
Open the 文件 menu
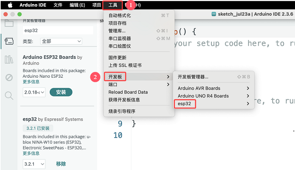click(x=58, y=5)
